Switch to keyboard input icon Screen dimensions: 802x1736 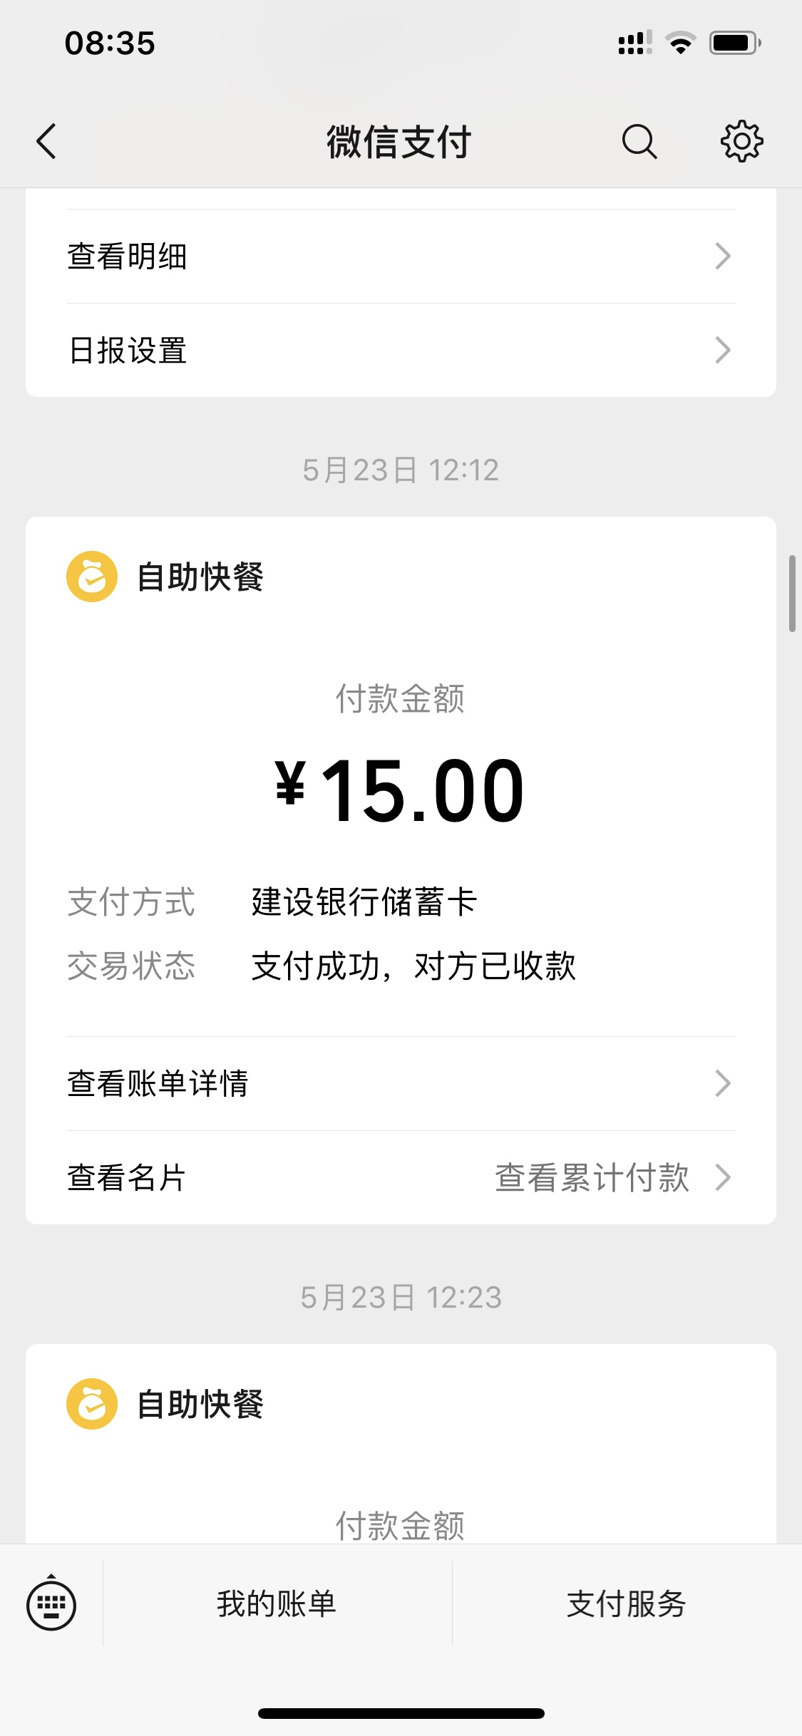pyautogui.click(x=51, y=1604)
